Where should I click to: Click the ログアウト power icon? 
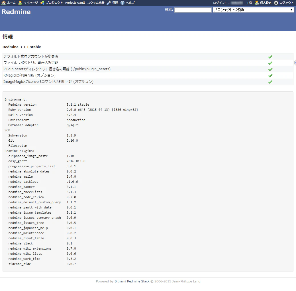pos(276,3)
